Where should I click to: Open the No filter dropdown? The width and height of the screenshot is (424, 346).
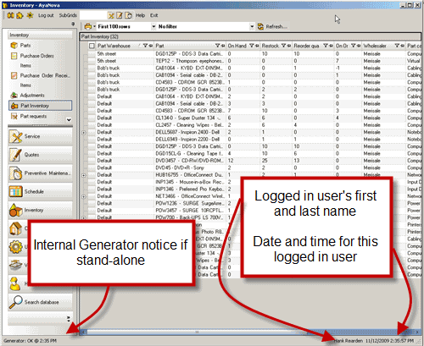click(x=252, y=26)
